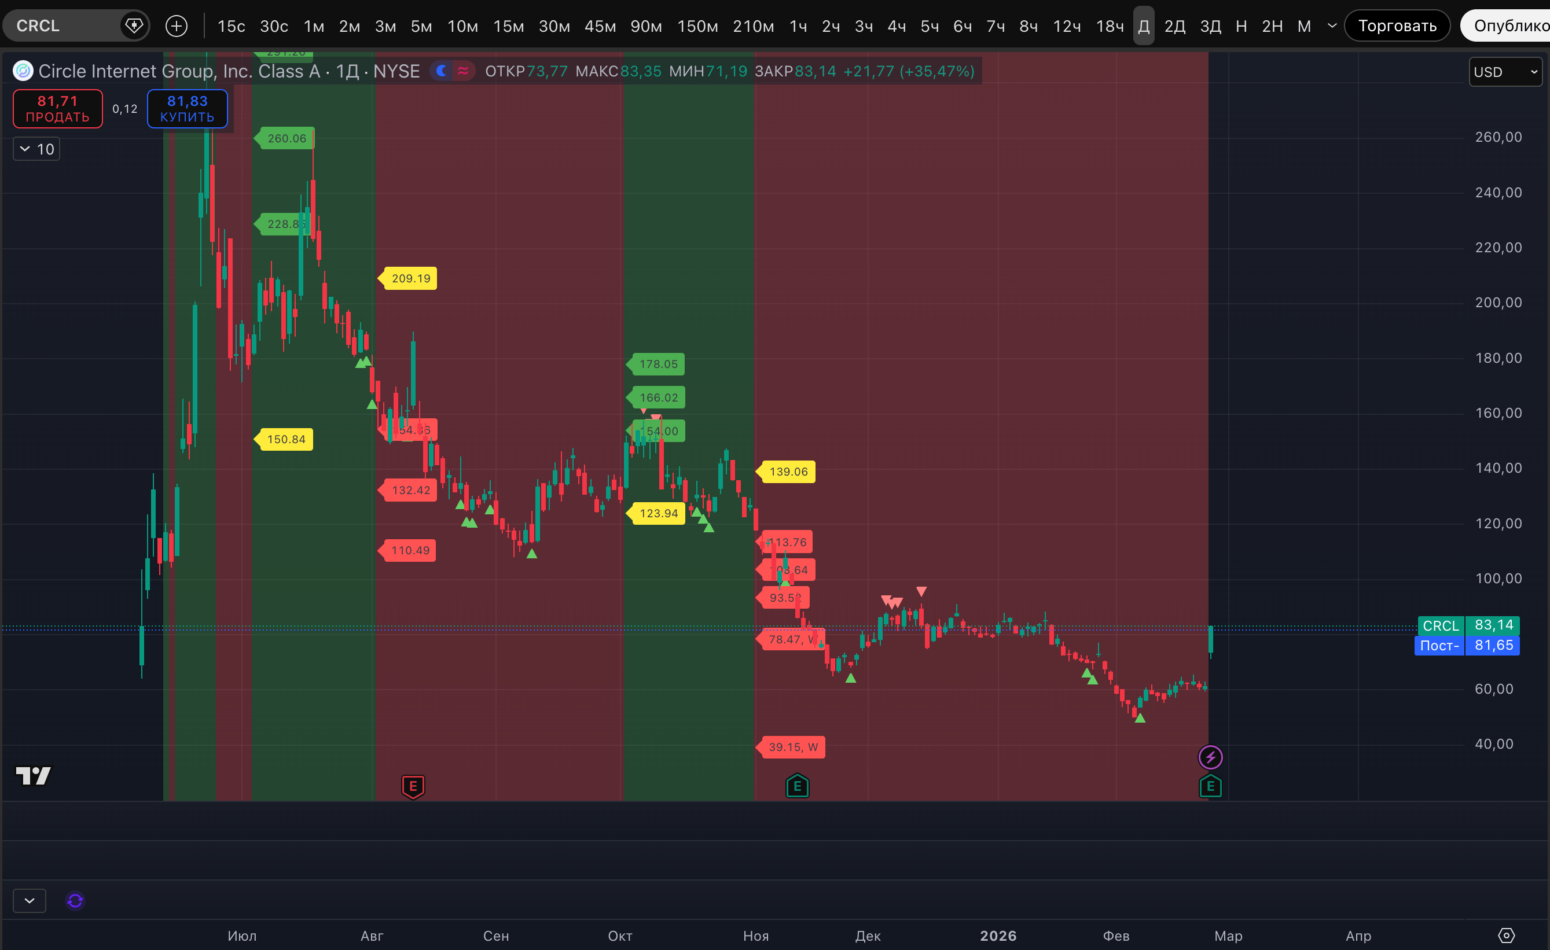1550x950 pixels.
Task: Click the ПРОДАТЬ 81,71 sell button
Action: pos(57,109)
